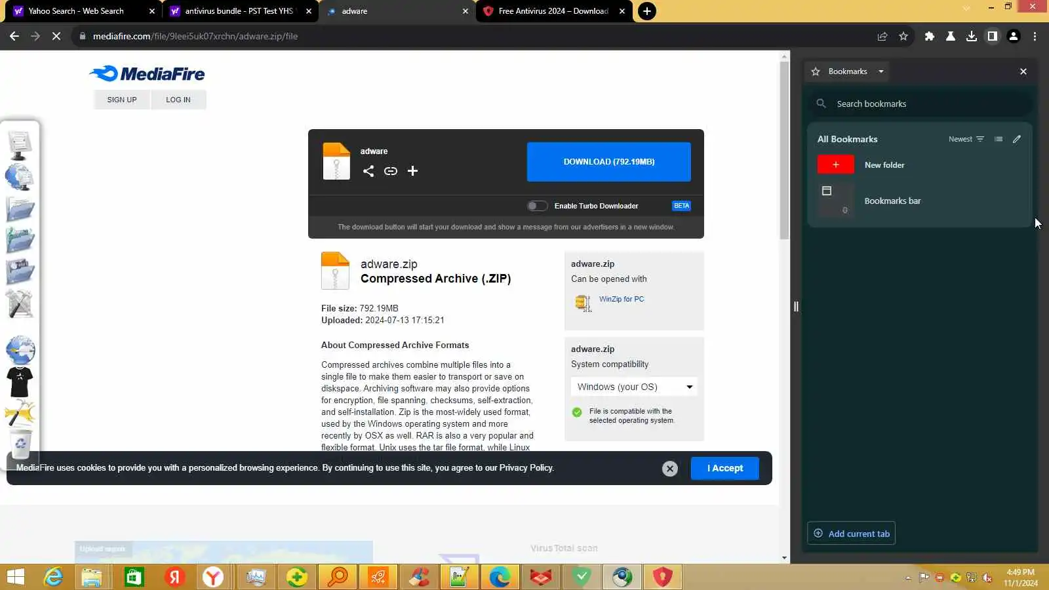The width and height of the screenshot is (1049, 590).
Task: Open the browser downloads icon
Action: pos(972,36)
